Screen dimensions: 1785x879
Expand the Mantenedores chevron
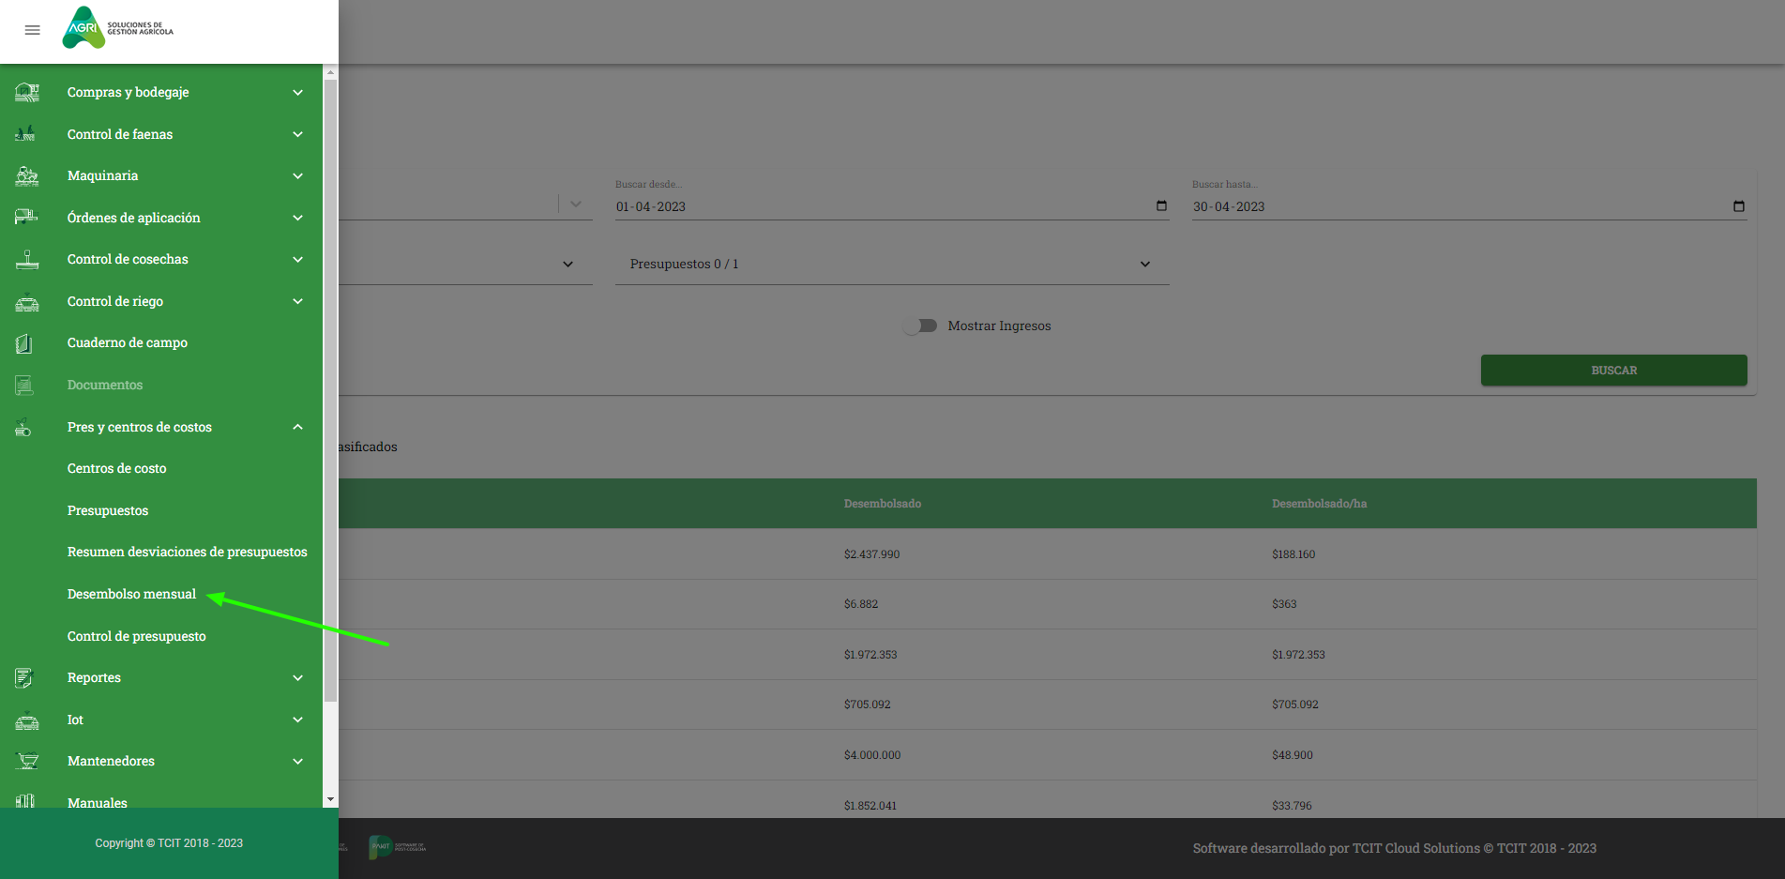(297, 761)
